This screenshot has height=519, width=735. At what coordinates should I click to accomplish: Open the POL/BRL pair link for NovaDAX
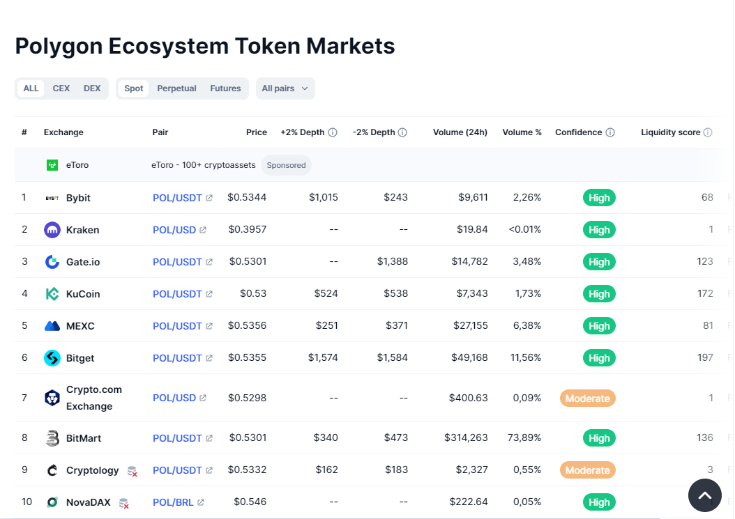point(173,502)
